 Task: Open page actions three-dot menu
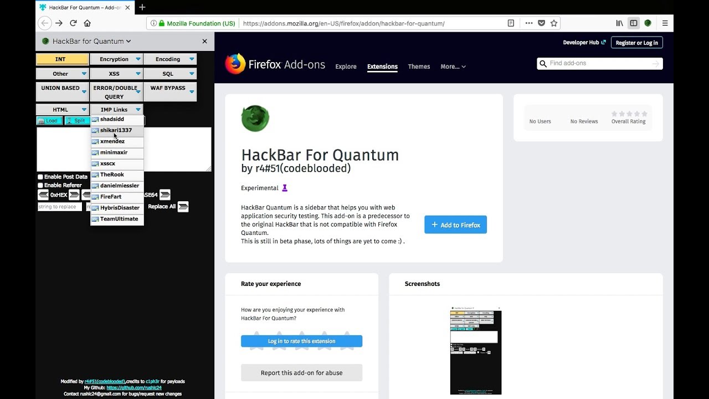tap(529, 23)
